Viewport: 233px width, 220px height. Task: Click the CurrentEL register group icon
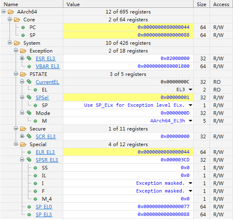[x=29, y=82]
